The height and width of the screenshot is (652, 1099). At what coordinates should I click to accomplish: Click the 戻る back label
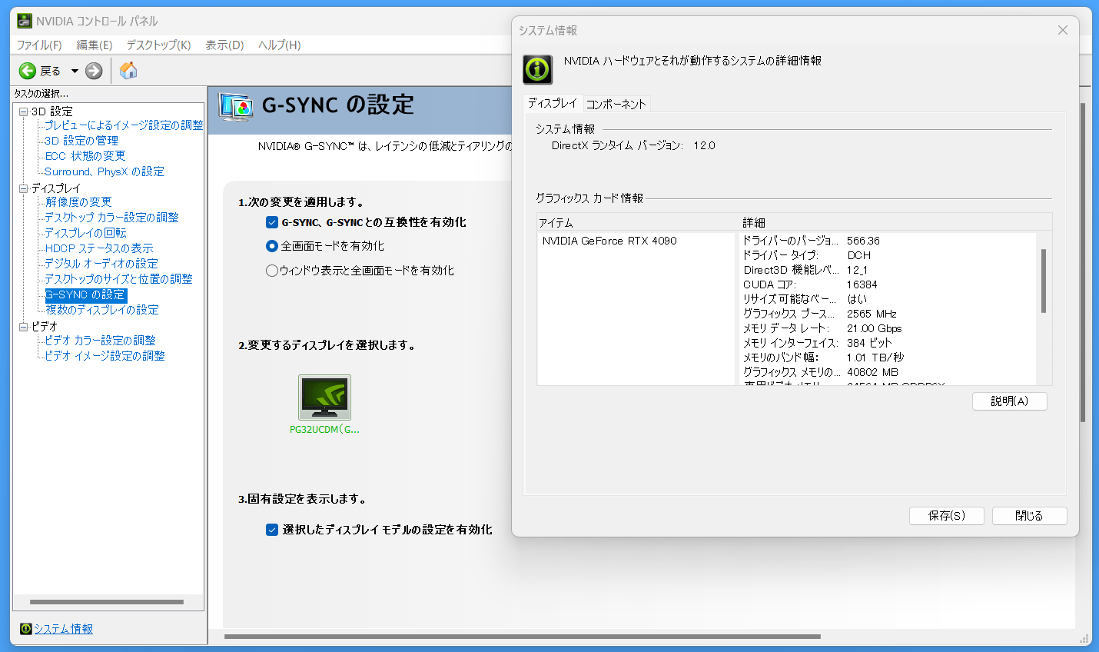click(50, 72)
